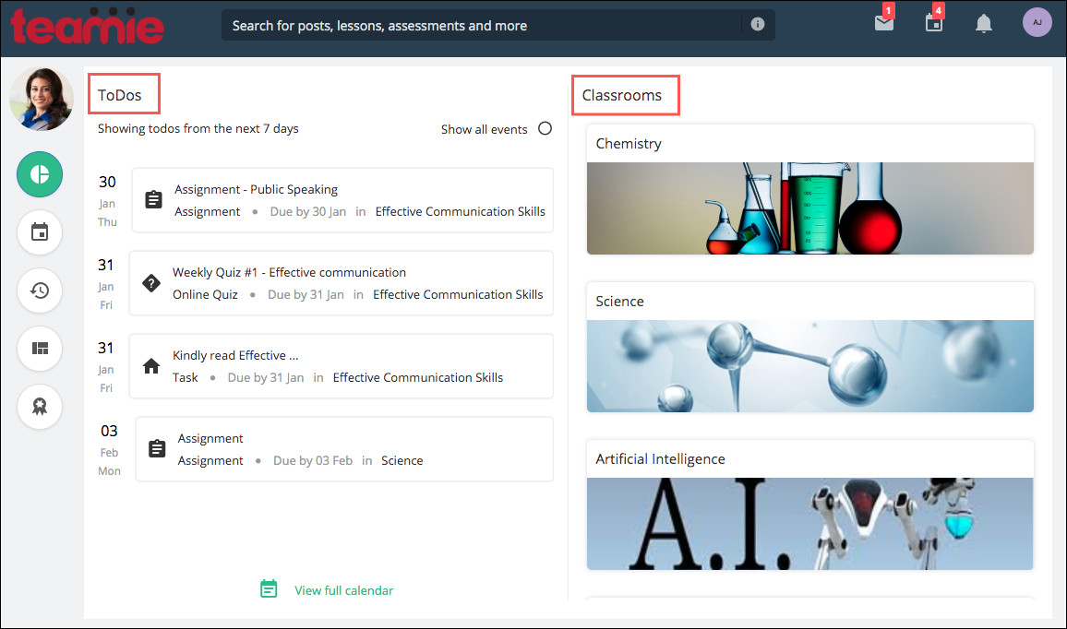Screen dimensions: 1067x629
Task: Click the 'Due by 03 Feb' text
Action: click(x=313, y=460)
